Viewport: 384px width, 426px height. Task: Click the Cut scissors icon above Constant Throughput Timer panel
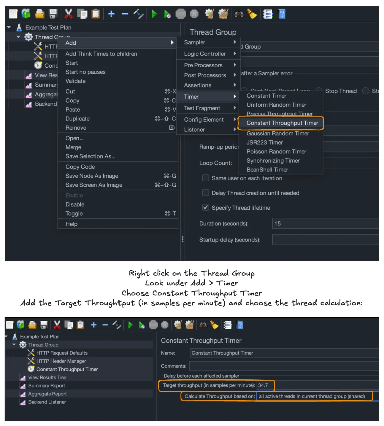[x=57, y=325]
